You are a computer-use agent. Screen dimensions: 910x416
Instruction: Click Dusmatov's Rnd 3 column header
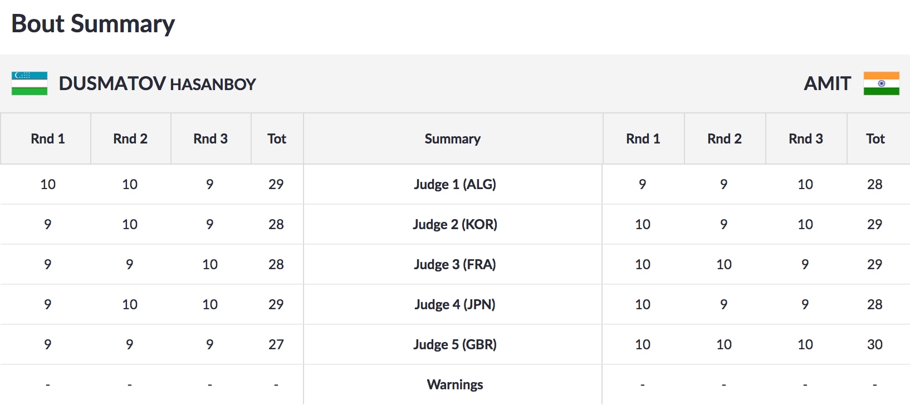coord(211,139)
